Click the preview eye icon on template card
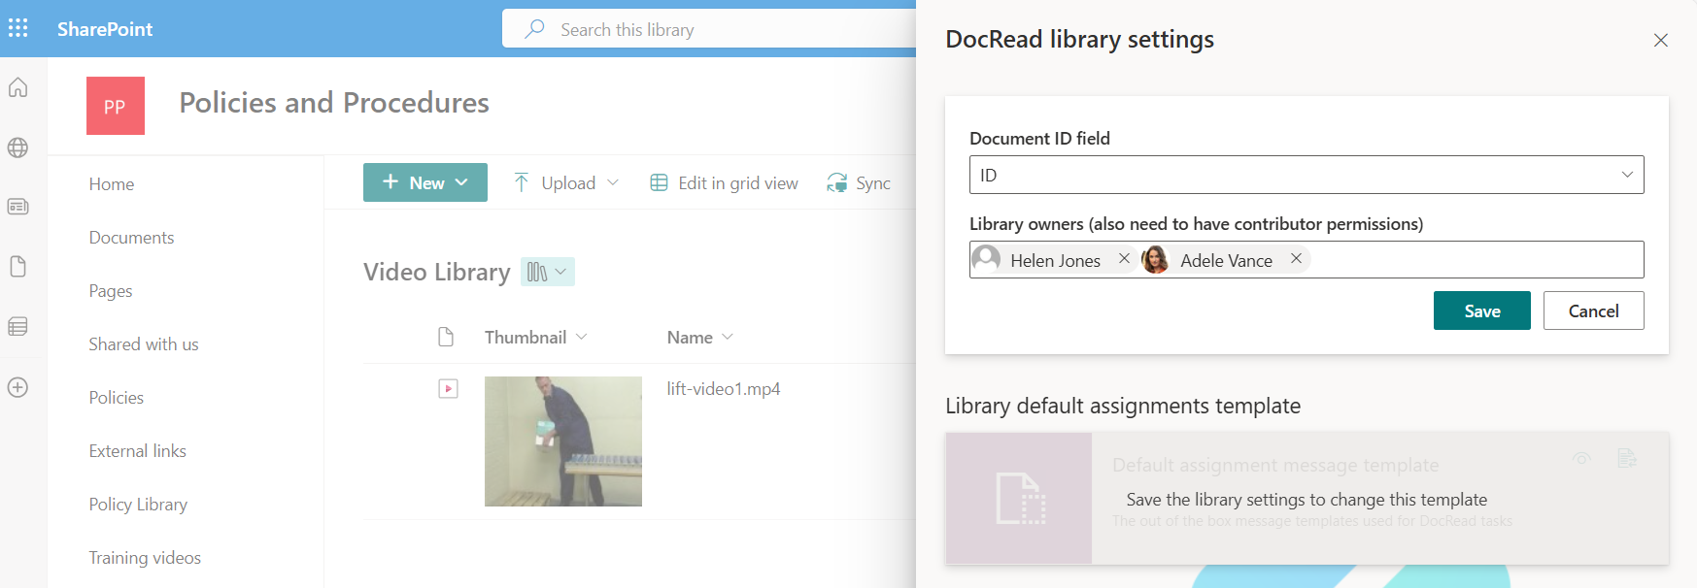The width and height of the screenshot is (1697, 588). (x=1581, y=459)
